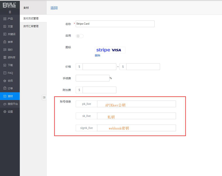The width and height of the screenshot is (222, 176).
Task: Open the FAQ question mark icon
Action: click(5, 73)
